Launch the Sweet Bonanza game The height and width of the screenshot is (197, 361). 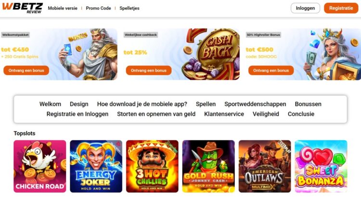321,166
